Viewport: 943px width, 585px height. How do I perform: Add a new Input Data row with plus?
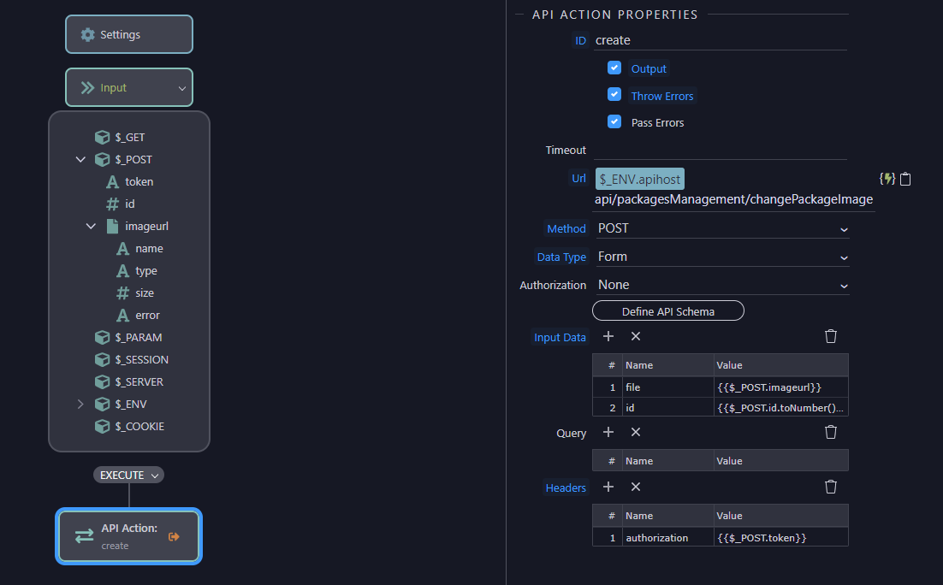(608, 336)
